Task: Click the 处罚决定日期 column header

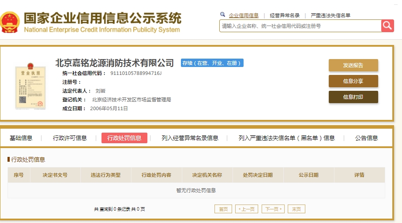Action: (x=258, y=175)
